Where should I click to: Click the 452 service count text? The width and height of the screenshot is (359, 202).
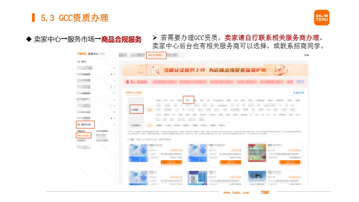tap(132, 140)
